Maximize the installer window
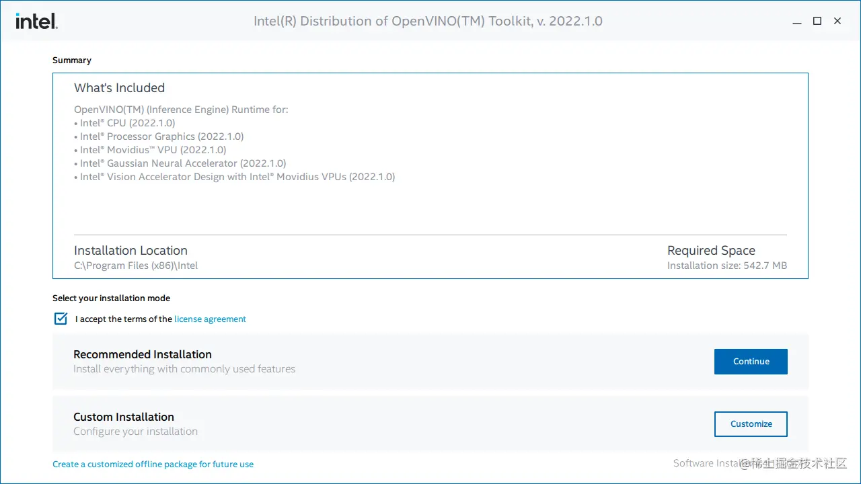Viewport: 861px width, 484px height. 817,22
